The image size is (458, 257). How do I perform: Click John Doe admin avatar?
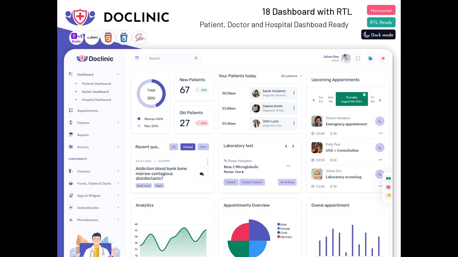pos(346,58)
